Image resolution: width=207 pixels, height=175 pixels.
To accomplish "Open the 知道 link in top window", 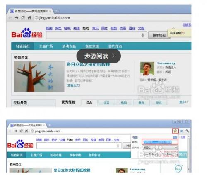I will [77, 28].
